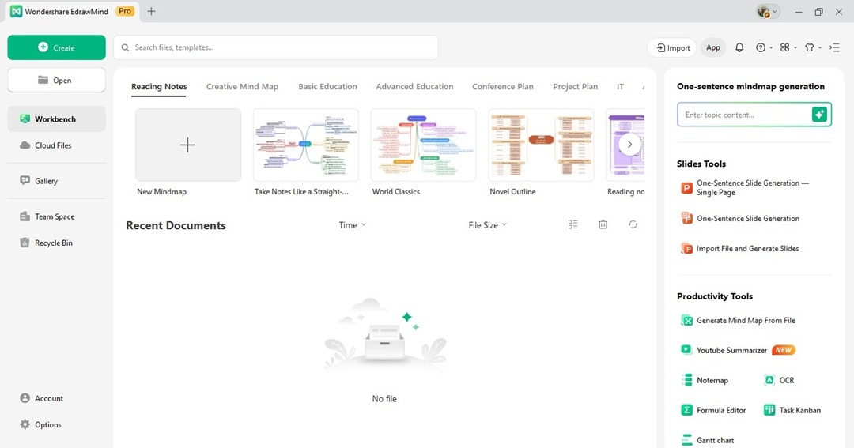The width and height of the screenshot is (854, 448).
Task: Switch recent documents list view icon
Action: point(573,224)
